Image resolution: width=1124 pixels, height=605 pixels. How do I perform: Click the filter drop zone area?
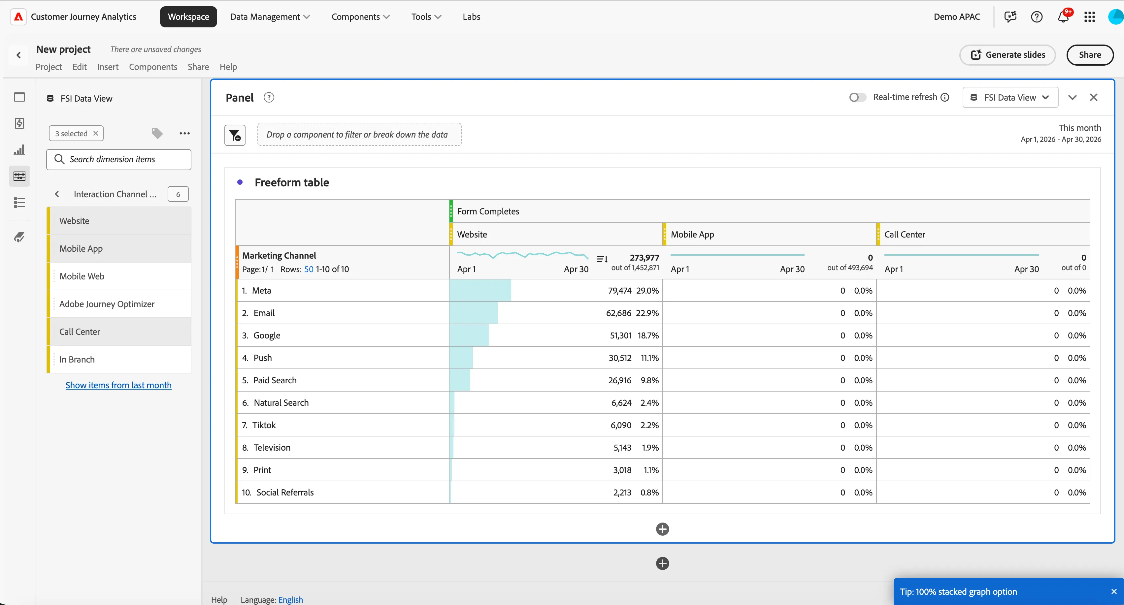click(359, 134)
